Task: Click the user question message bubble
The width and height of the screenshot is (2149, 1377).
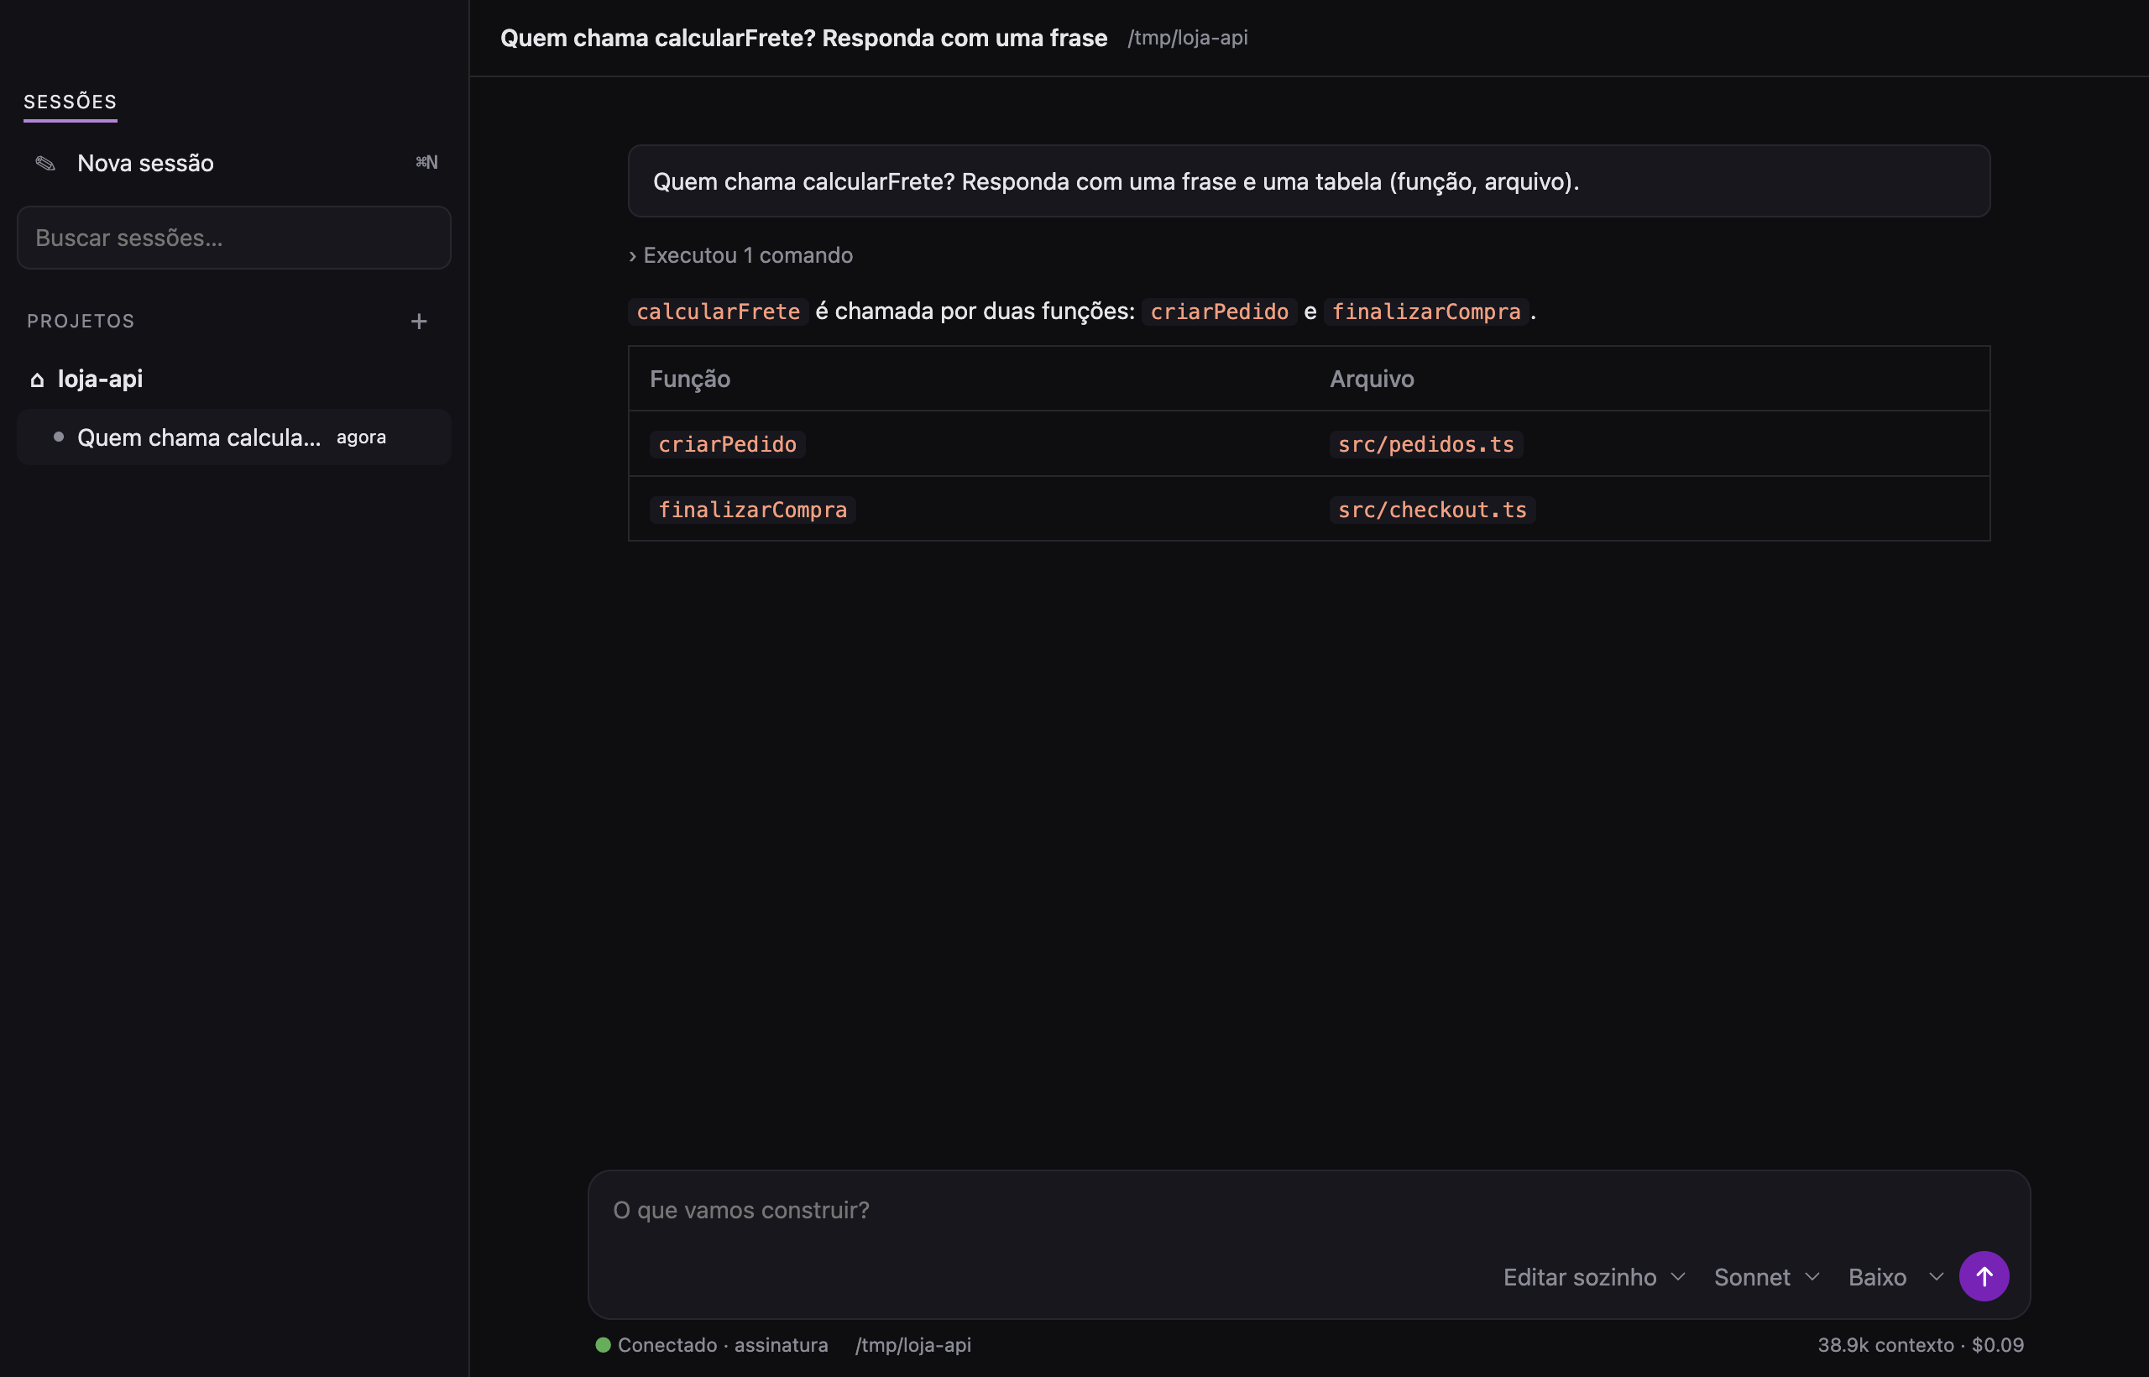Action: click(x=1309, y=181)
